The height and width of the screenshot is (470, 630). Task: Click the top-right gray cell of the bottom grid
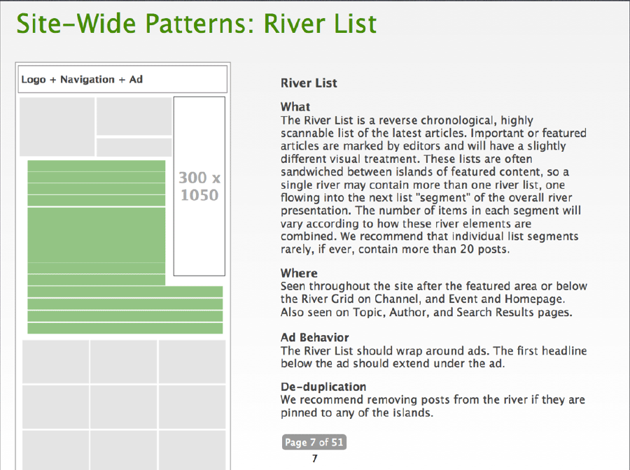coord(192,361)
